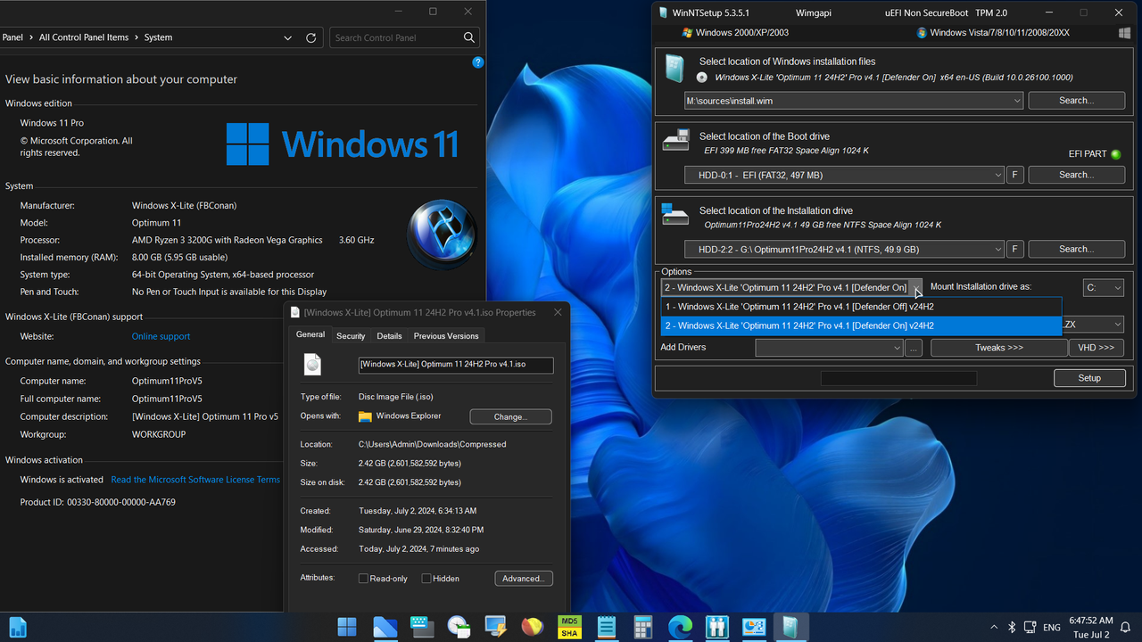Click the Windows installation files source icon

pos(675,68)
